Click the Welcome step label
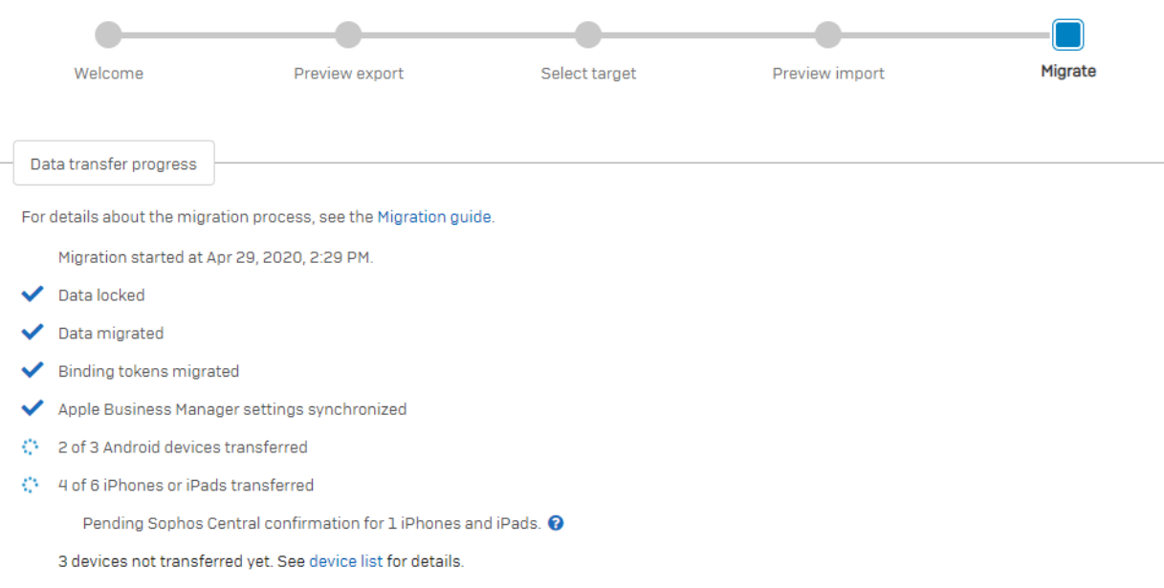1164x588 pixels. pos(109,74)
